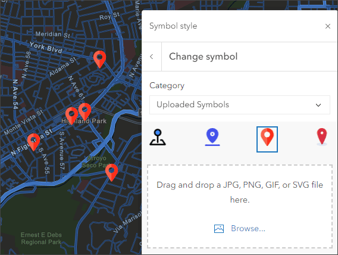Click the drag and drop upload area
Screen dimensions: 338x255
(x=240, y=207)
